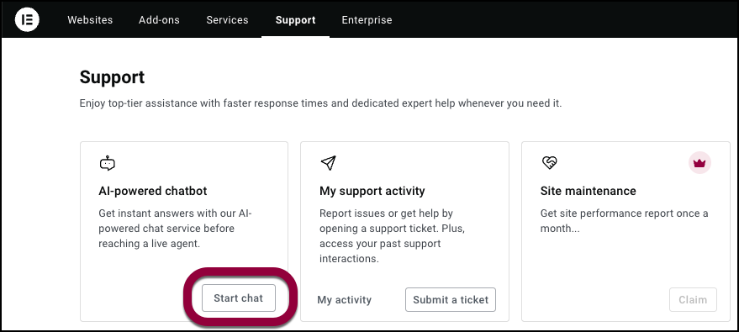Go to the Add-ons section

point(159,20)
